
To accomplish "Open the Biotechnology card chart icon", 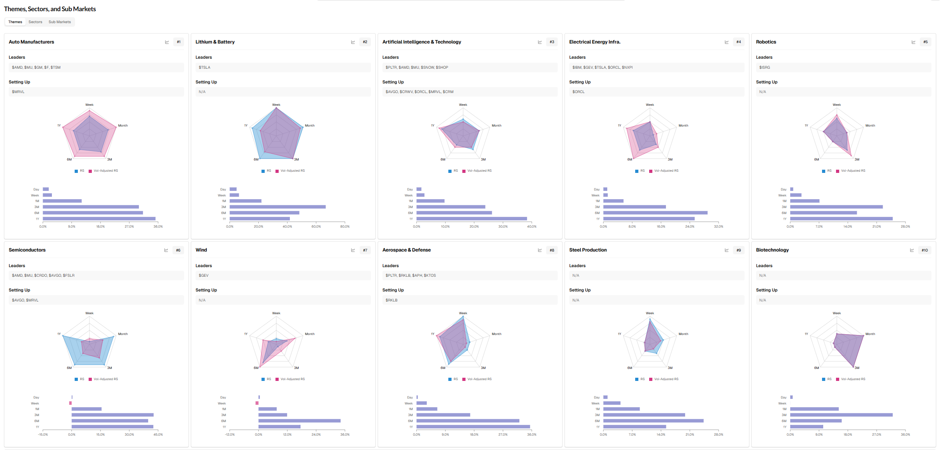I will point(912,250).
